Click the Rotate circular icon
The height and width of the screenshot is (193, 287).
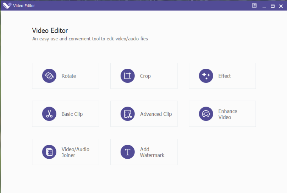[49, 76]
